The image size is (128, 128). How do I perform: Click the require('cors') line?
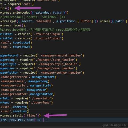(x=17, y=4)
